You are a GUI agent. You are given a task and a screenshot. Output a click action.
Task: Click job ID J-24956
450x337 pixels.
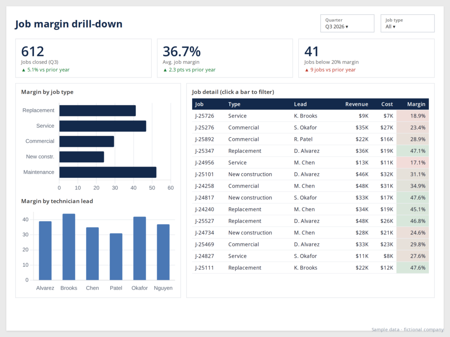pyautogui.click(x=205, y=163)
